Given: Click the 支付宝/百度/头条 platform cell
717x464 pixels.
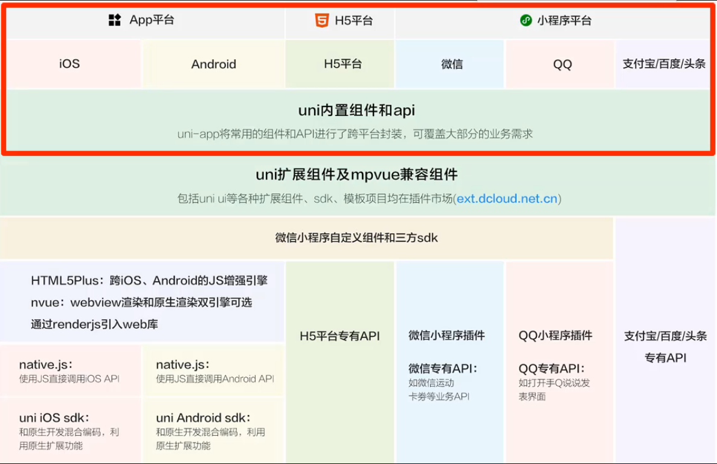Looking at the screenshot, I should [663, 64].
